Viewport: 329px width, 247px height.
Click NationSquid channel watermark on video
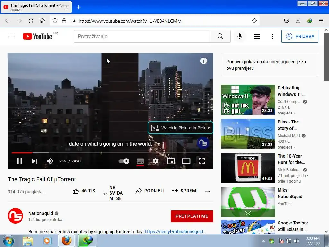tap(203, 143)
